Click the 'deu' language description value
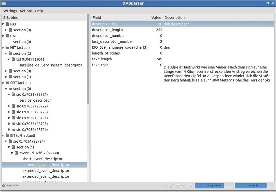 coord(167,48)
